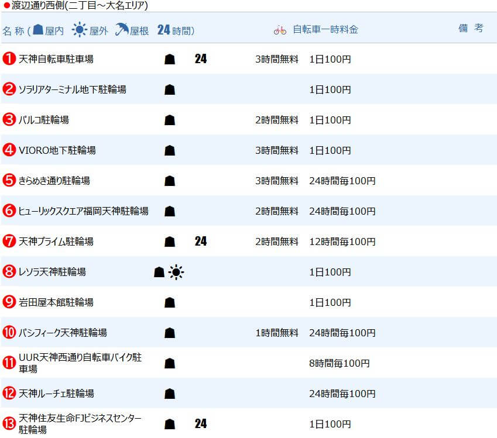
Task: Click the indoor icon in the header legend
Action: pos(38,29)
